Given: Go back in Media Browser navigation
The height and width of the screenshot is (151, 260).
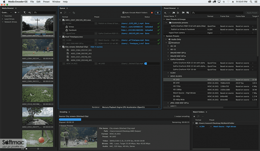Looking at the screenshot, I should (x=16, y=12).
